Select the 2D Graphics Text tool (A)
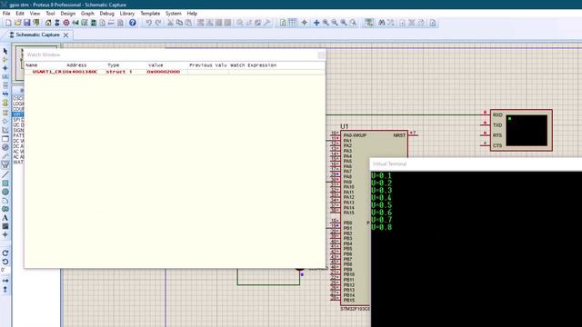 pos(5,218)
